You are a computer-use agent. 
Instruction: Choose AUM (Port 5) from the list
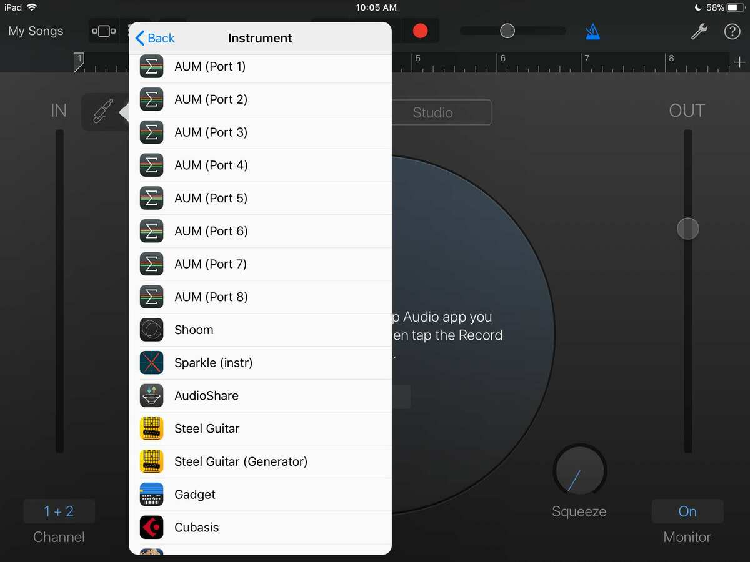pos(211,198)
